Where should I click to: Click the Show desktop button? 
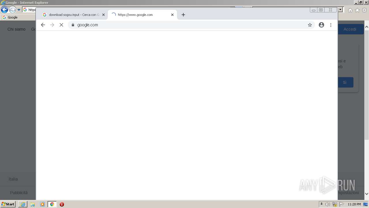[366, 204]
